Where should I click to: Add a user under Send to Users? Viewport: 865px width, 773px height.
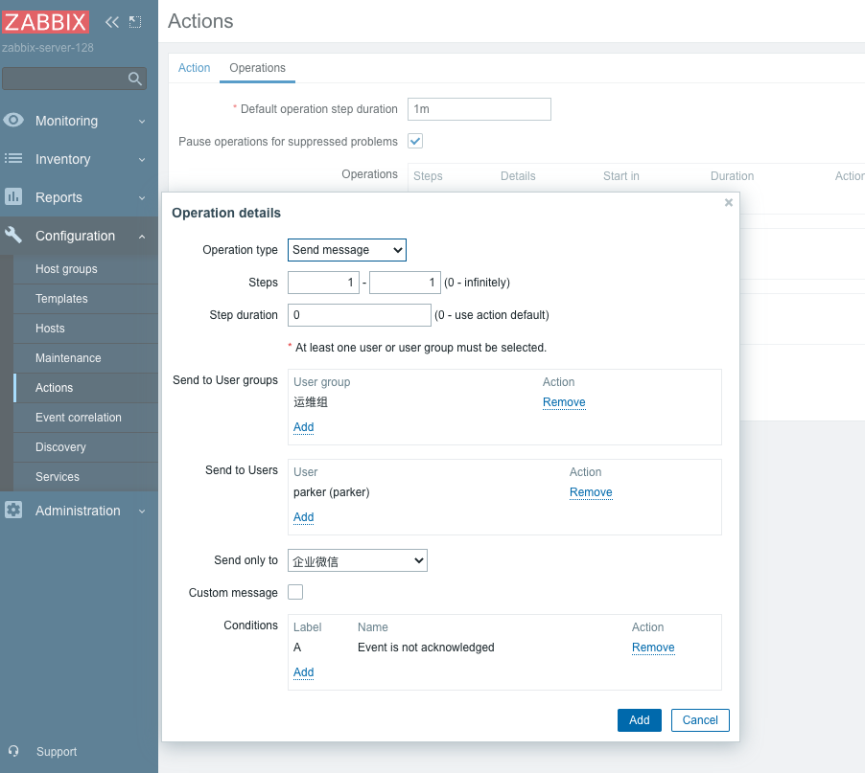tap(303, 517)
